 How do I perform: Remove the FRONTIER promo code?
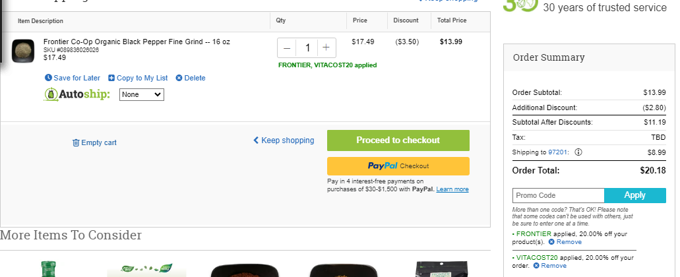coord(565,242)
